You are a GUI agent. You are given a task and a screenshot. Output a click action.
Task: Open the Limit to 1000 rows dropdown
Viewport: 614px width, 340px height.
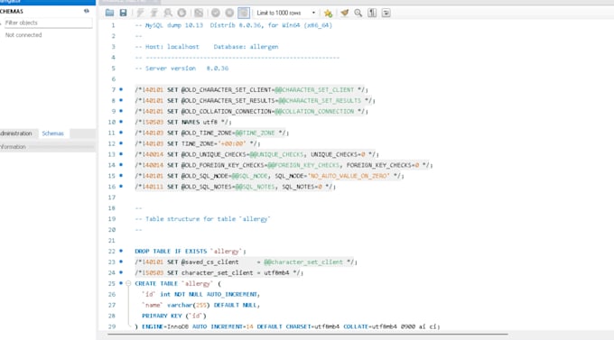click(x=286, y=13)
